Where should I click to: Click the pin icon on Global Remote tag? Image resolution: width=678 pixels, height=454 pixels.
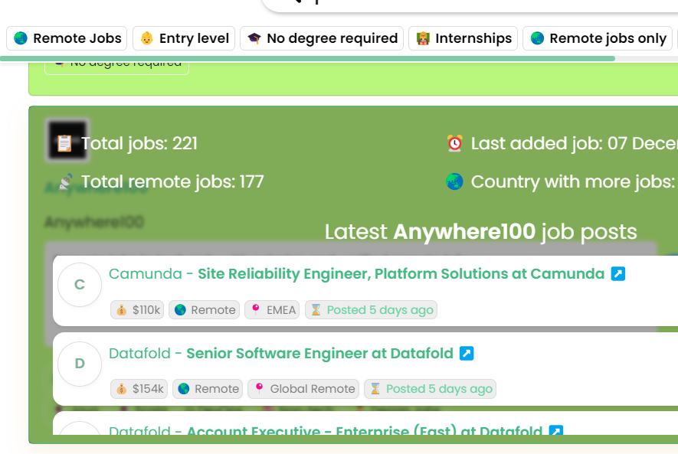[259, 388]
